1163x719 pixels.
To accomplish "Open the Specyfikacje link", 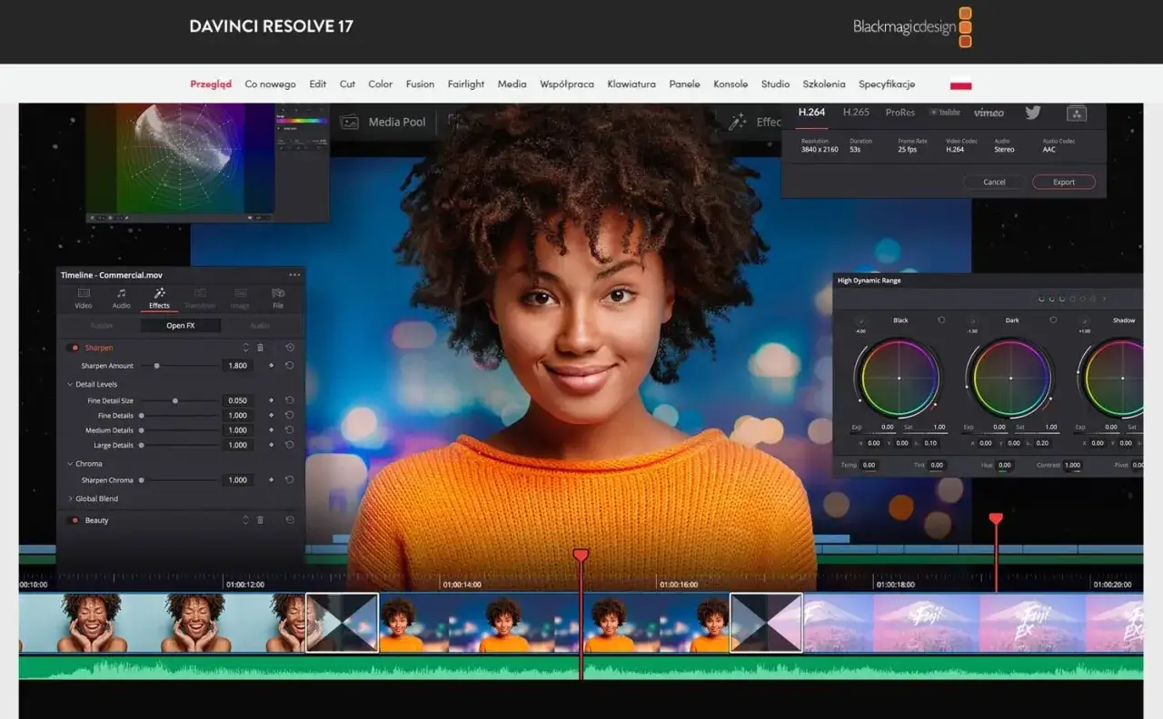I will pyautogui.click(x=887, y=84).
